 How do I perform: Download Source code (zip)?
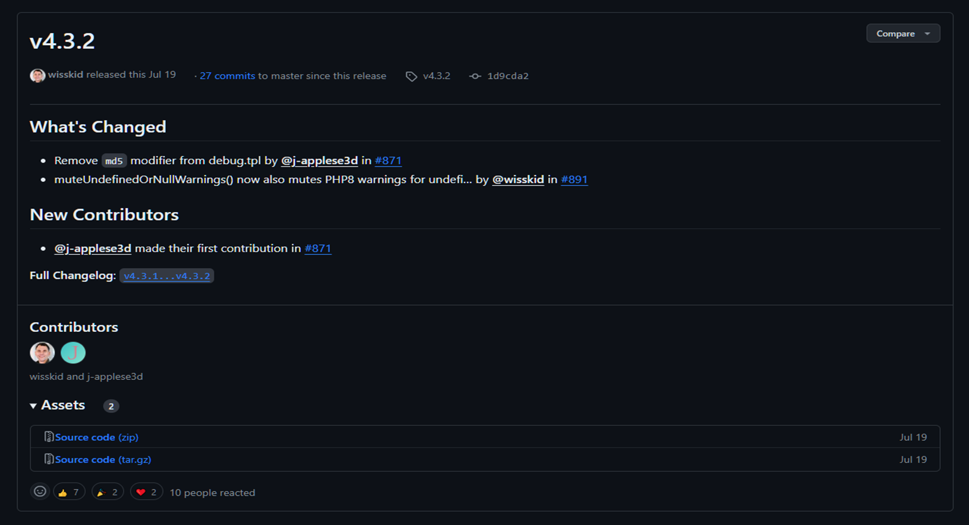pos(96,437)
